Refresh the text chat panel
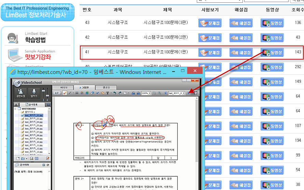Image resolution: width=304 pixels, height=190 pixels. click(x=48, y=165)
